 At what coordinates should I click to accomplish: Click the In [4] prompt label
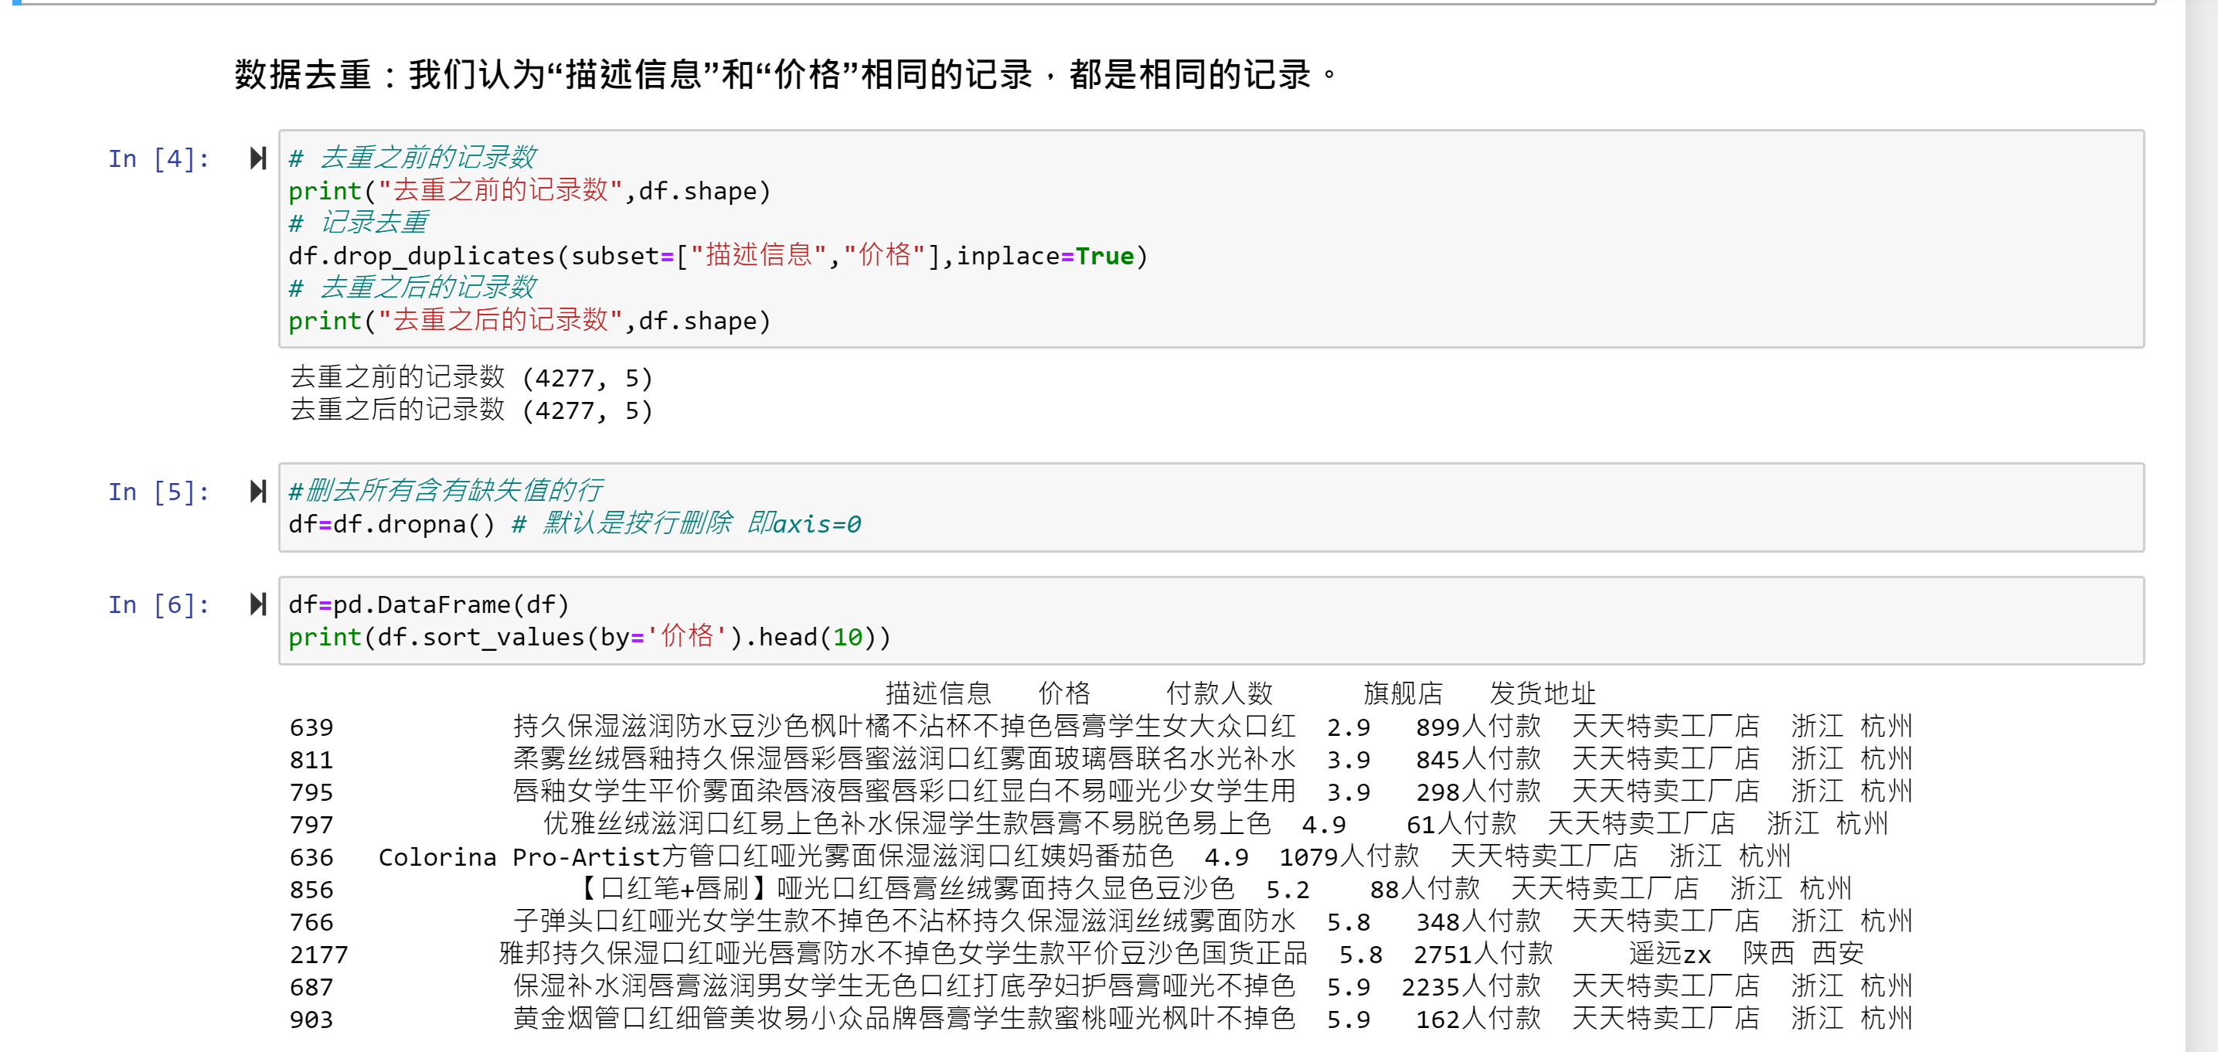coord(158,159)
